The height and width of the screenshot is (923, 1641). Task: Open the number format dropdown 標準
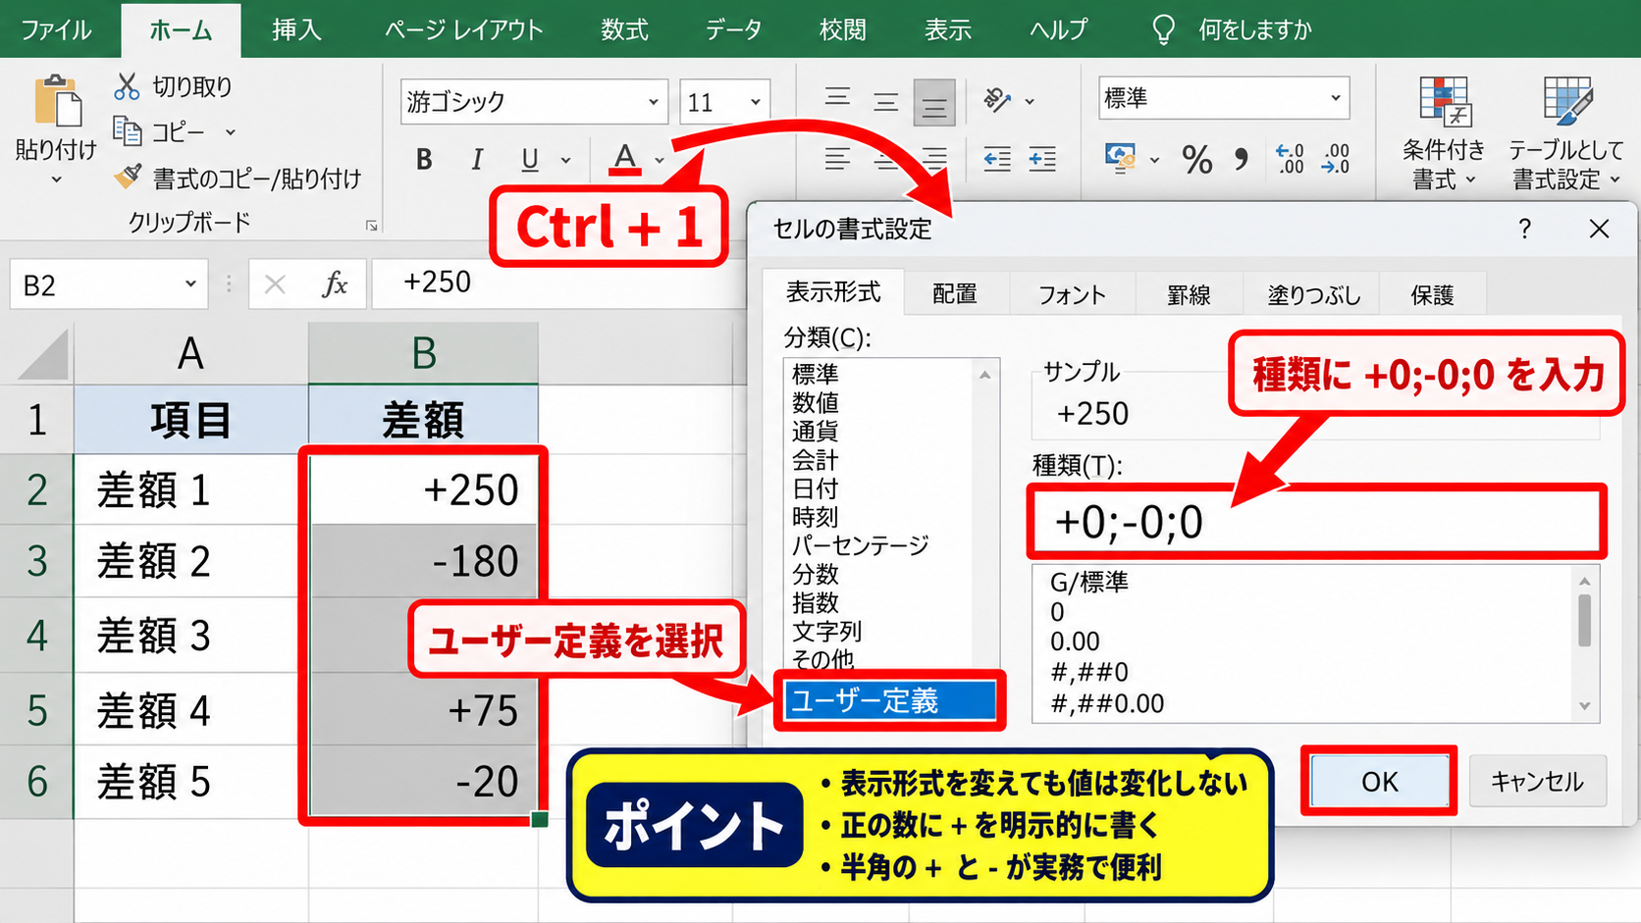(x=1336, y=98)
